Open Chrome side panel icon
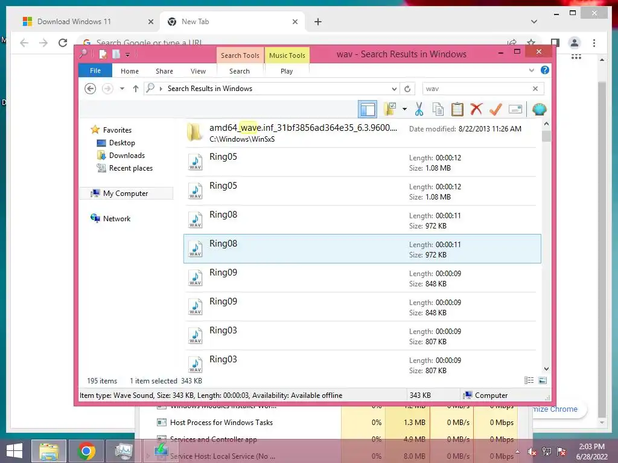The image size is (618, 463). pyautogui.click(x=555, y=43)
